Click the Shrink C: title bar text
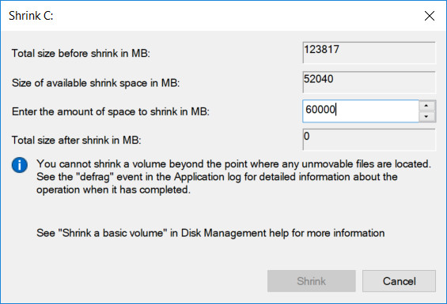The width and height of the screenshot is (447, 304). click(x=31, y=16)
